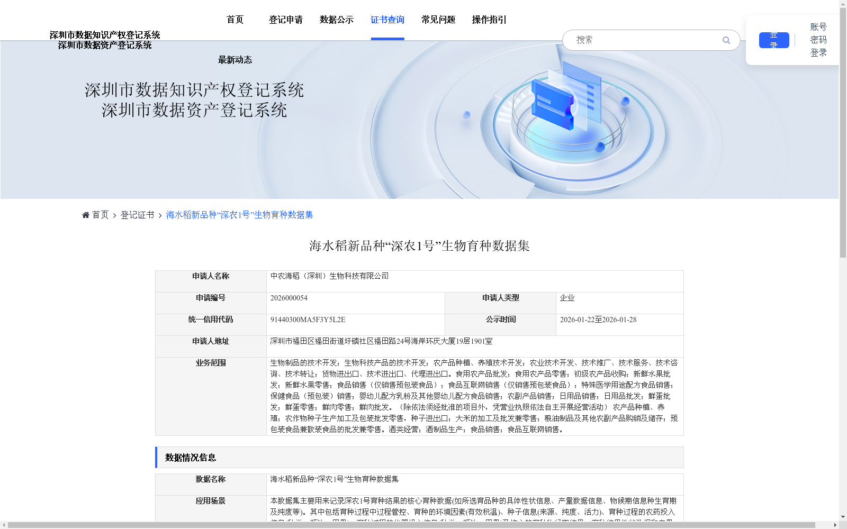
Task: Click the 申请编号 label cell
Action: click(211, 303)
